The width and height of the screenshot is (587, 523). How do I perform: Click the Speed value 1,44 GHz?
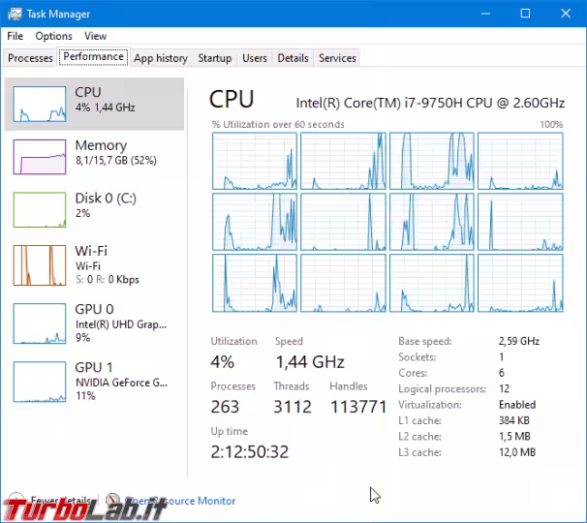click(x=310, y=362)
